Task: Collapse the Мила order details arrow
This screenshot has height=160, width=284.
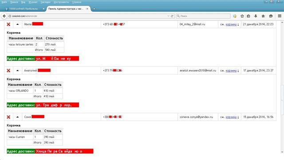Action: pyautogui.click(x=17, y=24)
